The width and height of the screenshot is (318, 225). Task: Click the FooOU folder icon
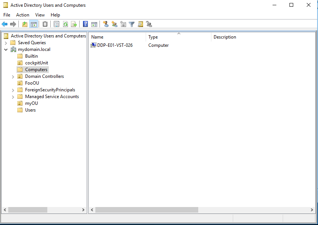20,83
